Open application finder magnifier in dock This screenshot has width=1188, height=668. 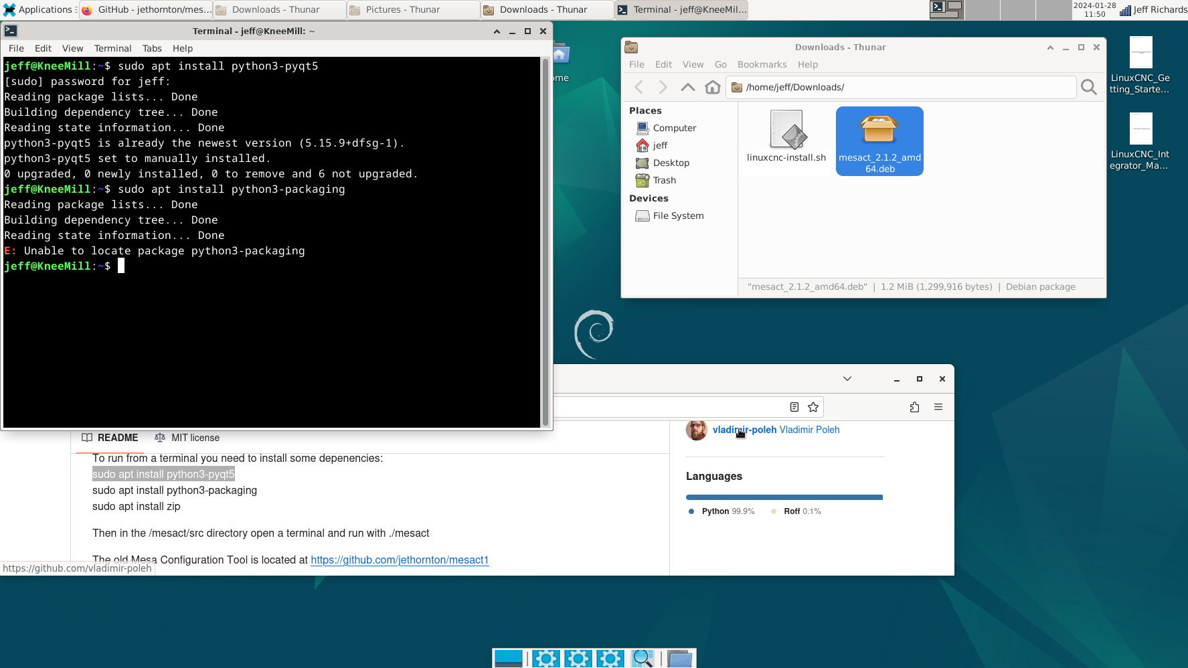click(x=643, y=659)
